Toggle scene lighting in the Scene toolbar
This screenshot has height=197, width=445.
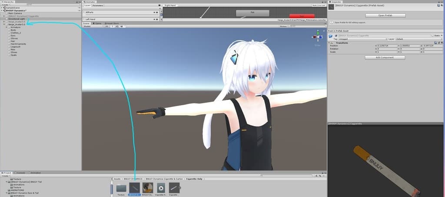tap(112, 26)
